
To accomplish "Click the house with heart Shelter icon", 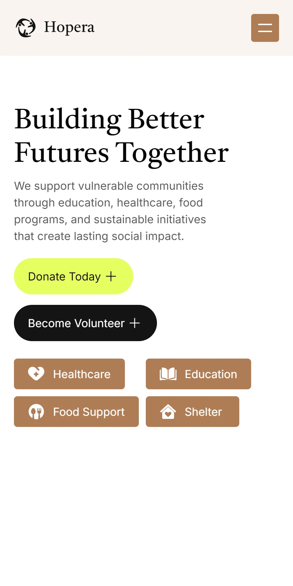I will [168, 412].
